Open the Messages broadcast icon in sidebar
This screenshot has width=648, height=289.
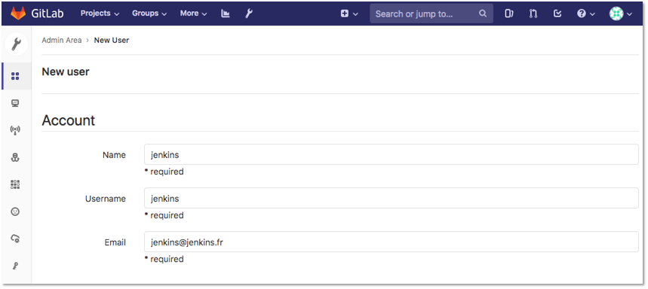click(x=15, y=130)
